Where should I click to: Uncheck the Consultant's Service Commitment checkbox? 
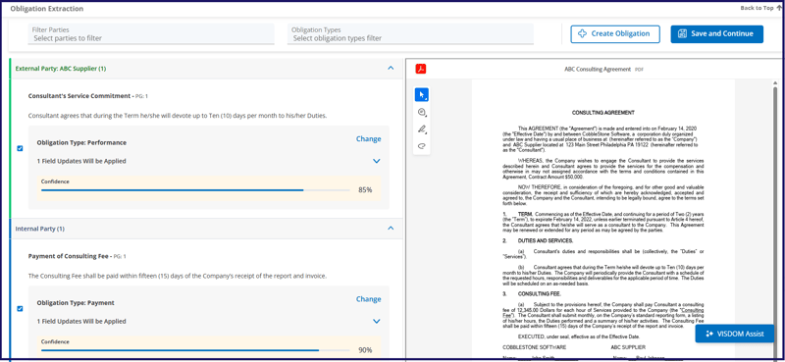pyautogui.click(x=20, y=148)
